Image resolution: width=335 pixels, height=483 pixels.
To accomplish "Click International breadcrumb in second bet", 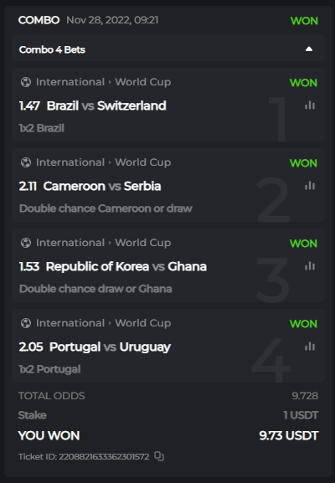I will coord(70,162).
